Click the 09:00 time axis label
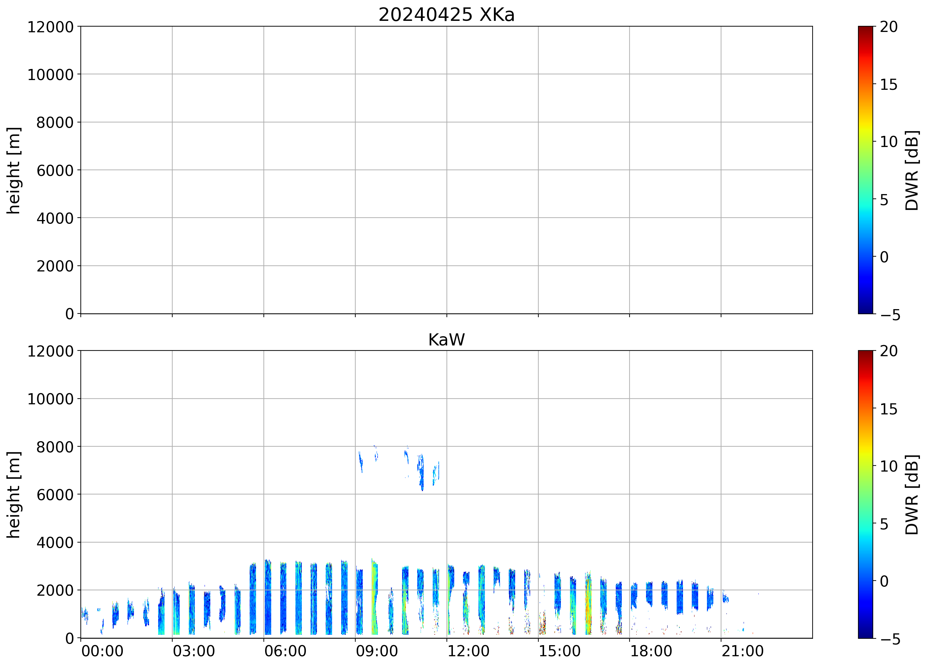The width and height of the screenshot is (928, 666). (x=377, y=651)
